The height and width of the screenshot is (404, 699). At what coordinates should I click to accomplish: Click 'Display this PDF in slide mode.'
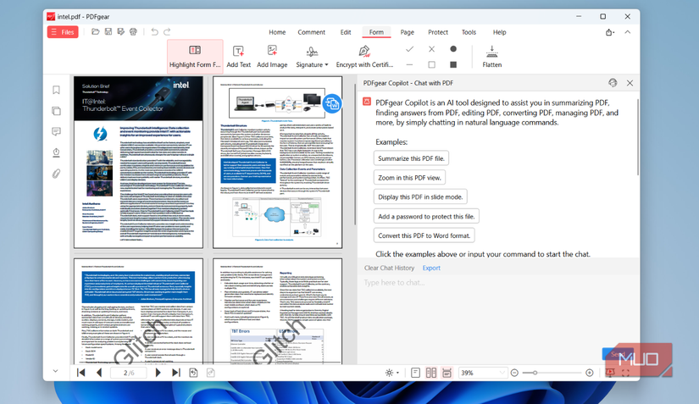coord(420,196)
